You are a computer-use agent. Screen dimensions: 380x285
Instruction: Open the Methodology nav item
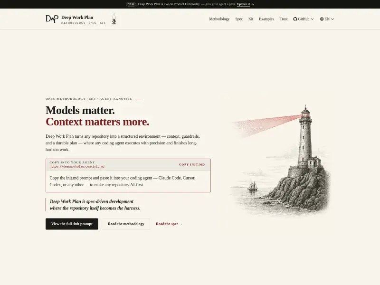[x=219, y=19]
